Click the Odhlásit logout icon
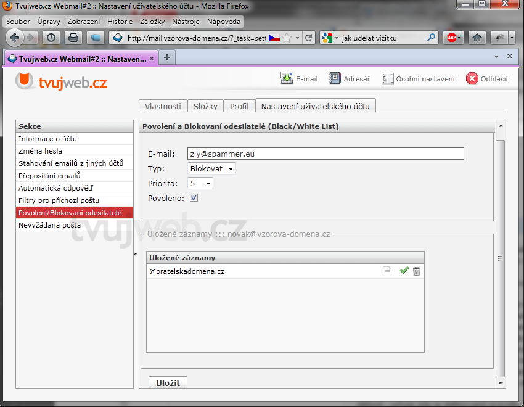This screenshot has width=524, height=407. [x=472, y=78]
